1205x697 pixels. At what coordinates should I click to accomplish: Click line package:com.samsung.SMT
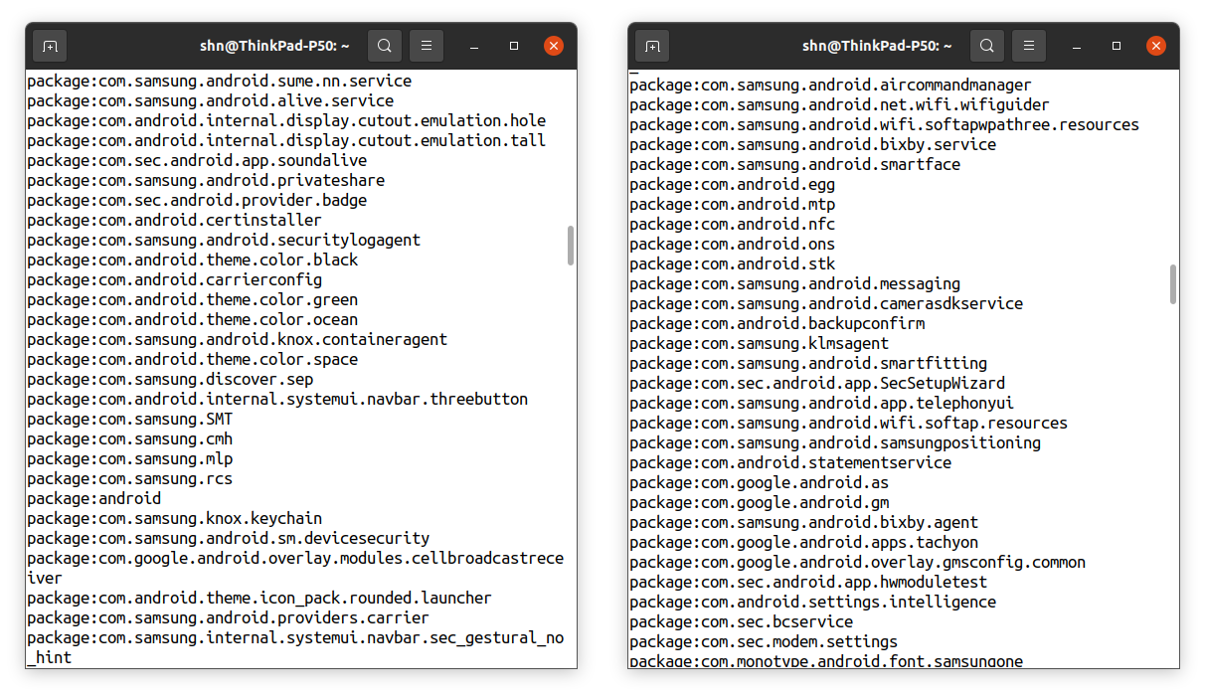(130, 419)
